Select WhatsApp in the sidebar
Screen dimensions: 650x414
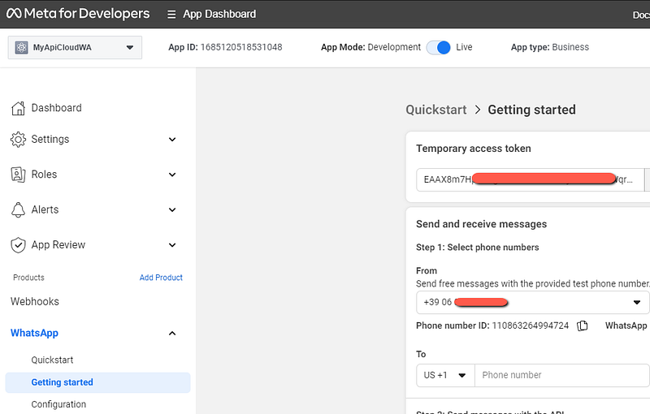[34, 333]
